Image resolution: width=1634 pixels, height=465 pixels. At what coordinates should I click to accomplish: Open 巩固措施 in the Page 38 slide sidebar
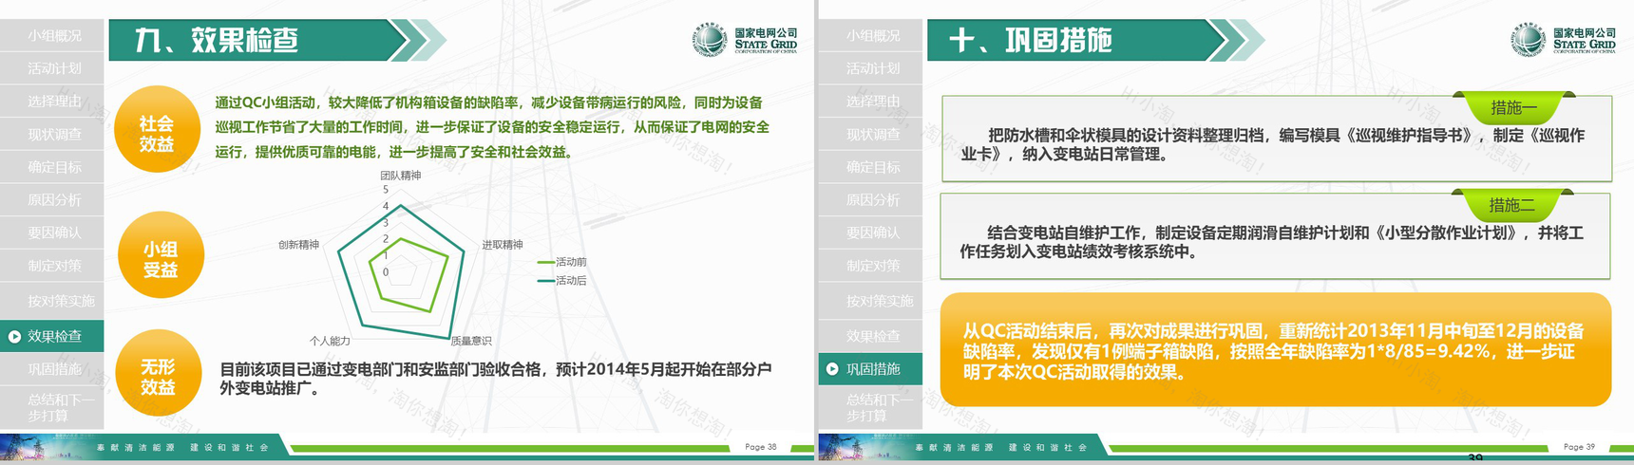52,369
